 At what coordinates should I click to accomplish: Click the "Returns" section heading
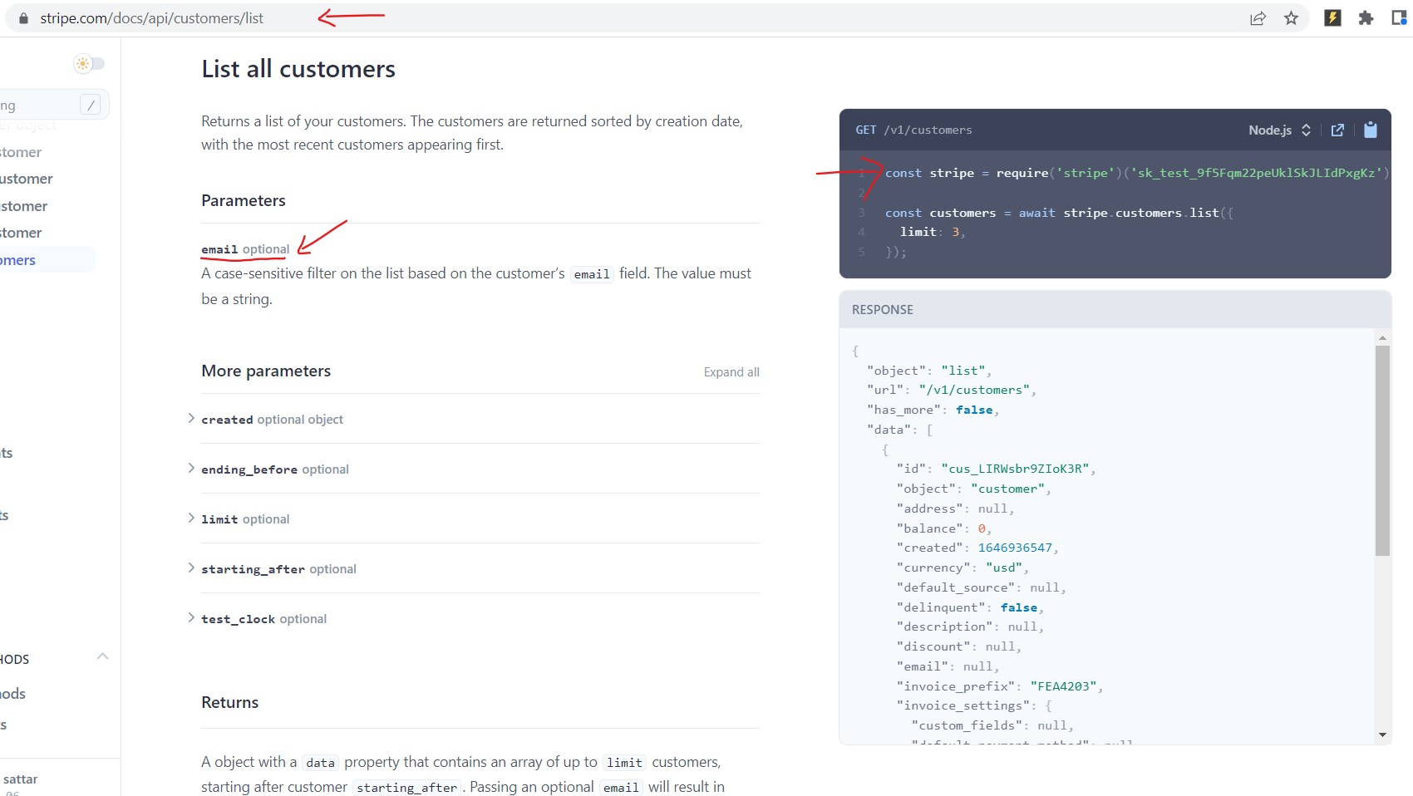click(x=229, y=702)
